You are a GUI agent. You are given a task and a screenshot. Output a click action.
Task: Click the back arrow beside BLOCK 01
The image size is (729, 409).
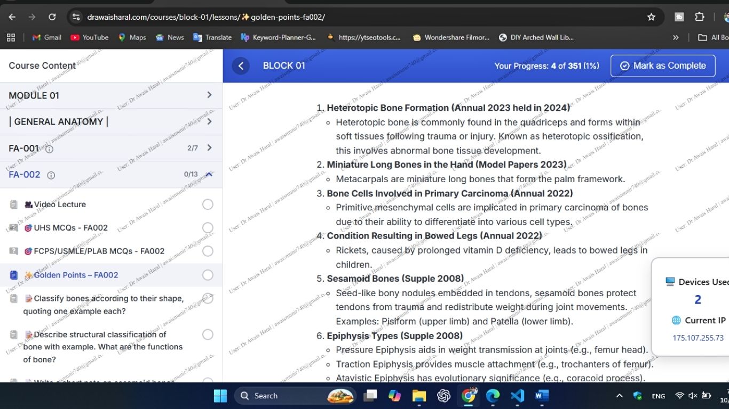tap(240, 66)
